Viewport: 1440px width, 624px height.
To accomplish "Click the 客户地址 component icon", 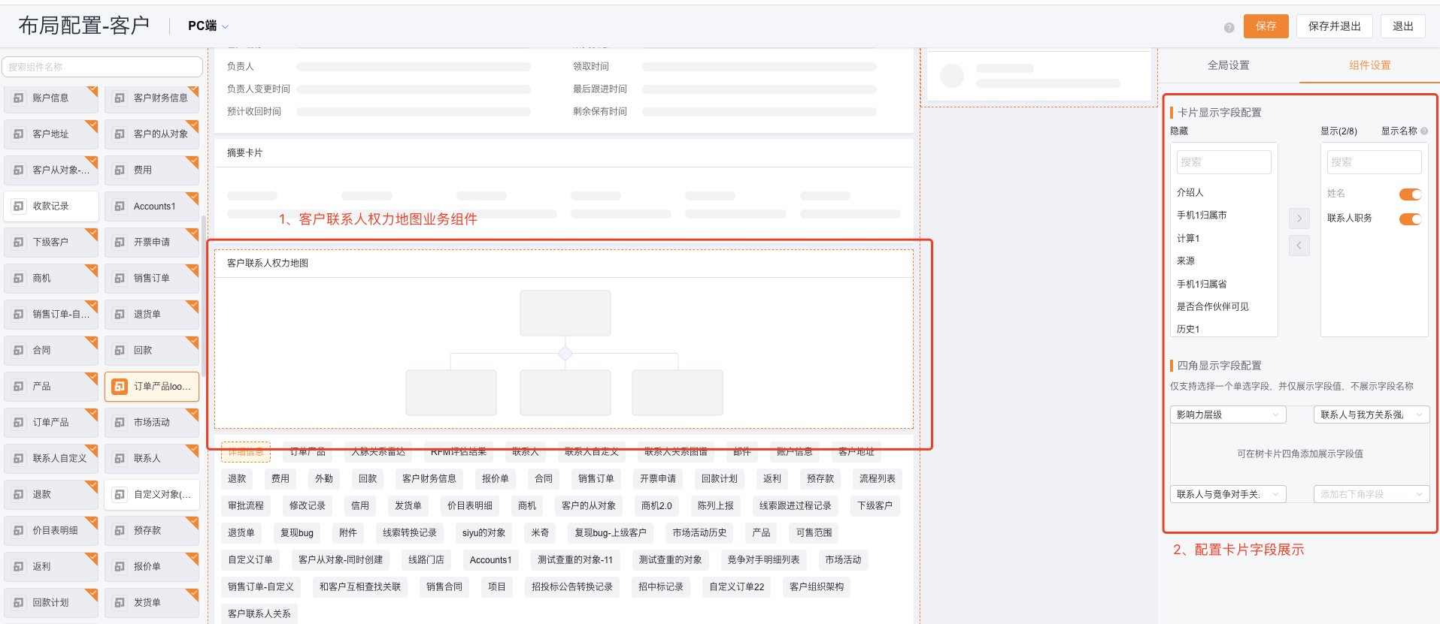I will coord(18,134).
